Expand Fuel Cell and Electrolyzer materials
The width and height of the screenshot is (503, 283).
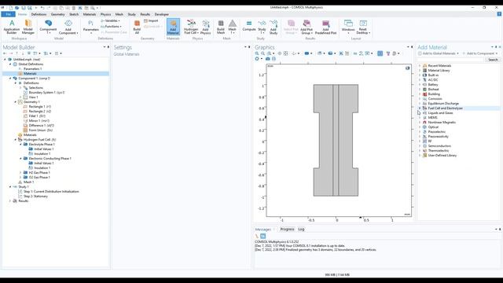tap(420, 108)
